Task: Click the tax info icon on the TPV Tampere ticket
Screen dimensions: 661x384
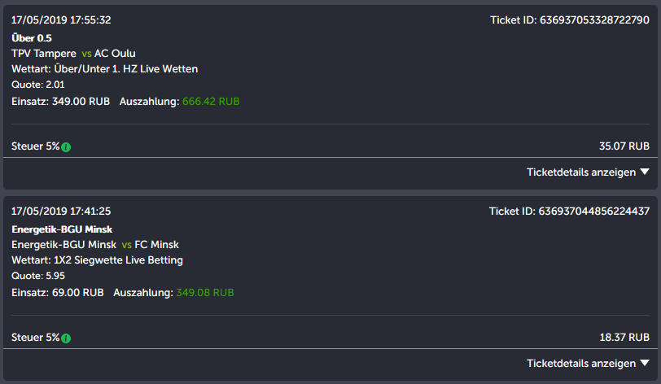Action: 66,147
